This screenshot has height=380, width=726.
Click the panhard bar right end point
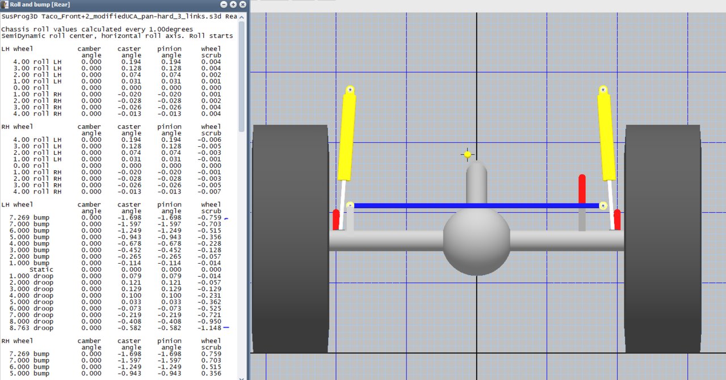[x=603, y=206]
